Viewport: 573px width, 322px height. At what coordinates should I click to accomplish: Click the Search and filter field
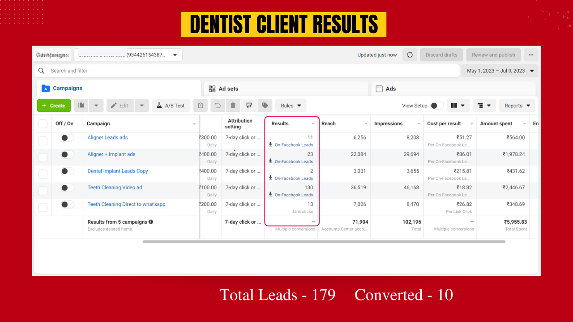click(246, 71)
